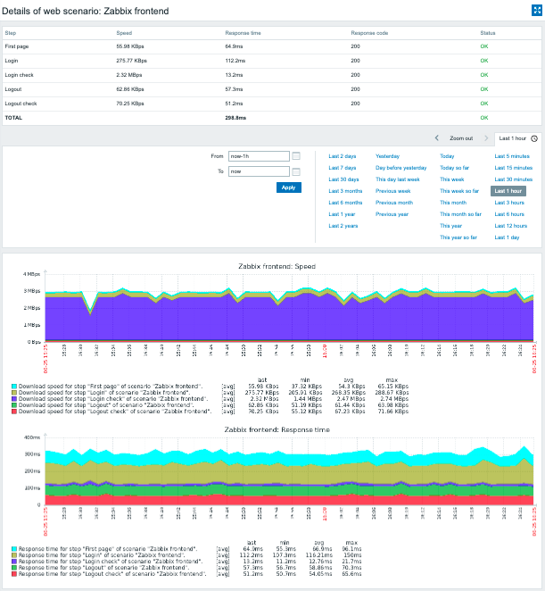This screenshot has height=591, width=545.
Task: Set range to Last 6 hours
Action: (509, 214)
